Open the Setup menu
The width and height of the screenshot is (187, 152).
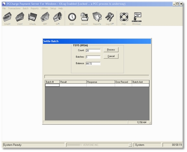pyautogui.click(x=53, y=9)
